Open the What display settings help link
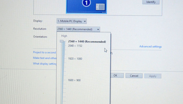 click(x=45, y=64)
